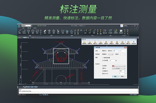Click the 文字高度 value field
Screen dimensions: 156x103
pos(122,71)
